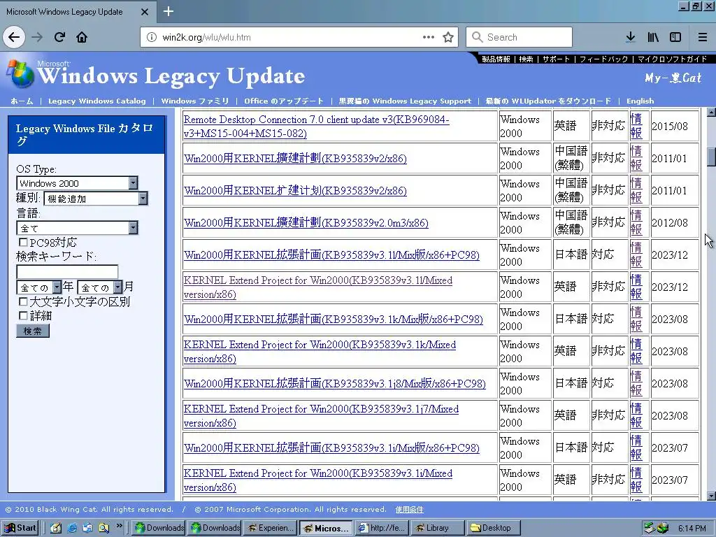This screenshot has width=716, height=537.
Task: Open Legacy Windows Catalog nav item
Action: pyautogui.click(x=96, y=101)
